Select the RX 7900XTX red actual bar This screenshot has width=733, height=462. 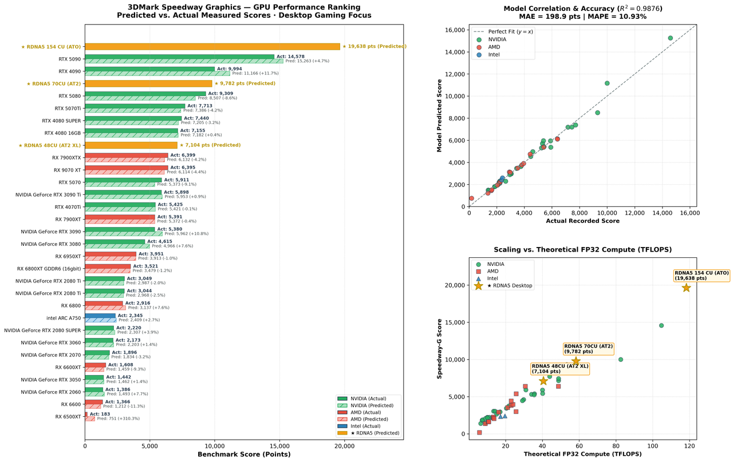(x=127, y=155)
